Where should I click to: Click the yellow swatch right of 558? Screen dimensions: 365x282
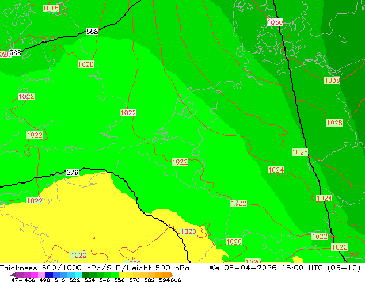click(122, 275)
